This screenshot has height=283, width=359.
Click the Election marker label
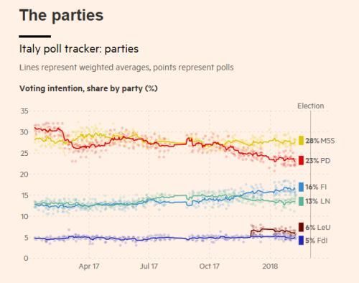click(x=310, y=106)
